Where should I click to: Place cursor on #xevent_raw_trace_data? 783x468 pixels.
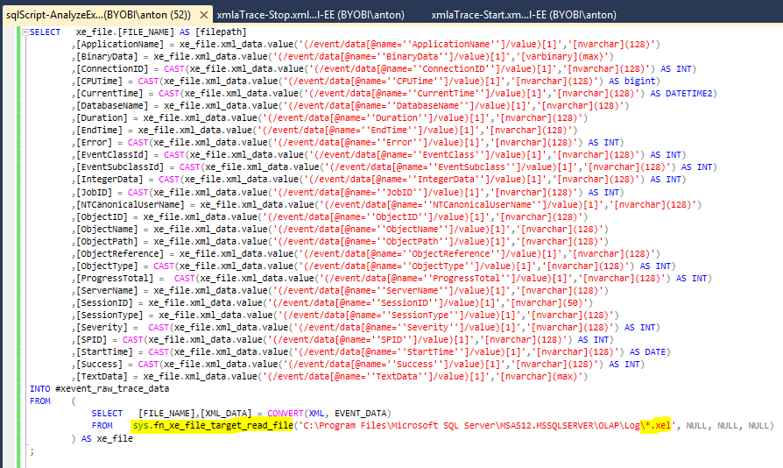(112, 388)
